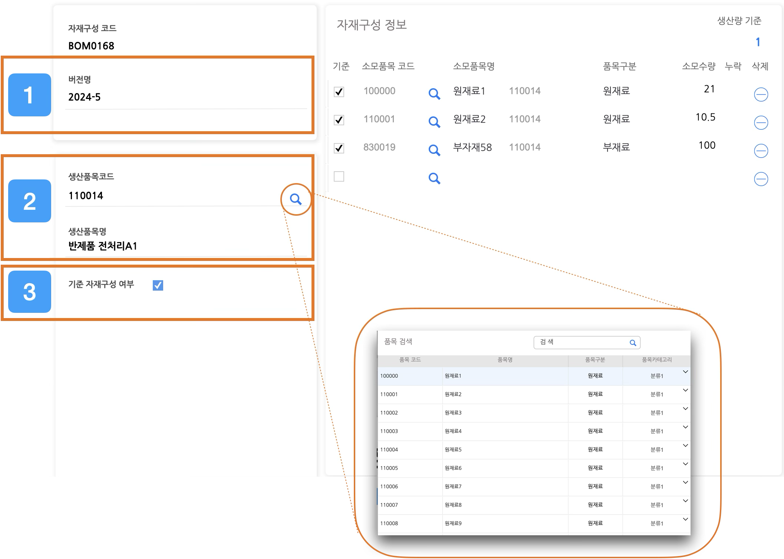This screenshot has width=784, height=559.
Task: Delete the 부자재58 row with minus icon
Action: (x=761, y=151)
